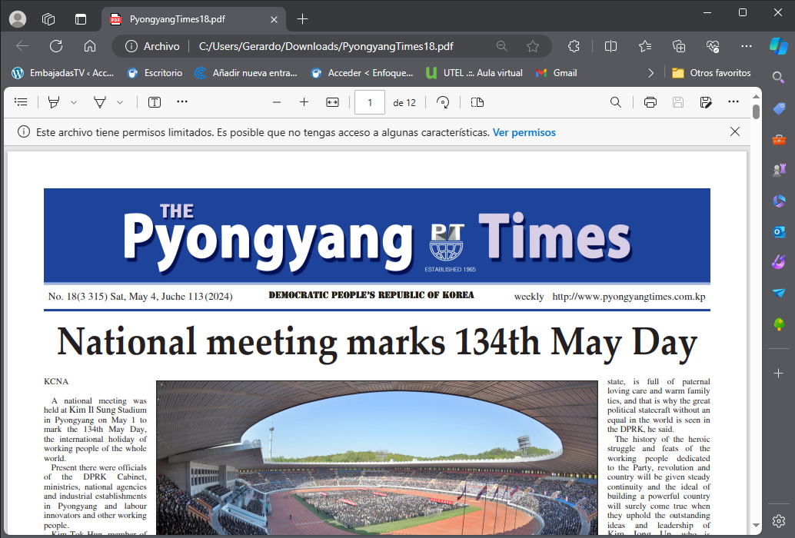
Task: Click the Ver permisos link
Action: [x=524, y=132]
